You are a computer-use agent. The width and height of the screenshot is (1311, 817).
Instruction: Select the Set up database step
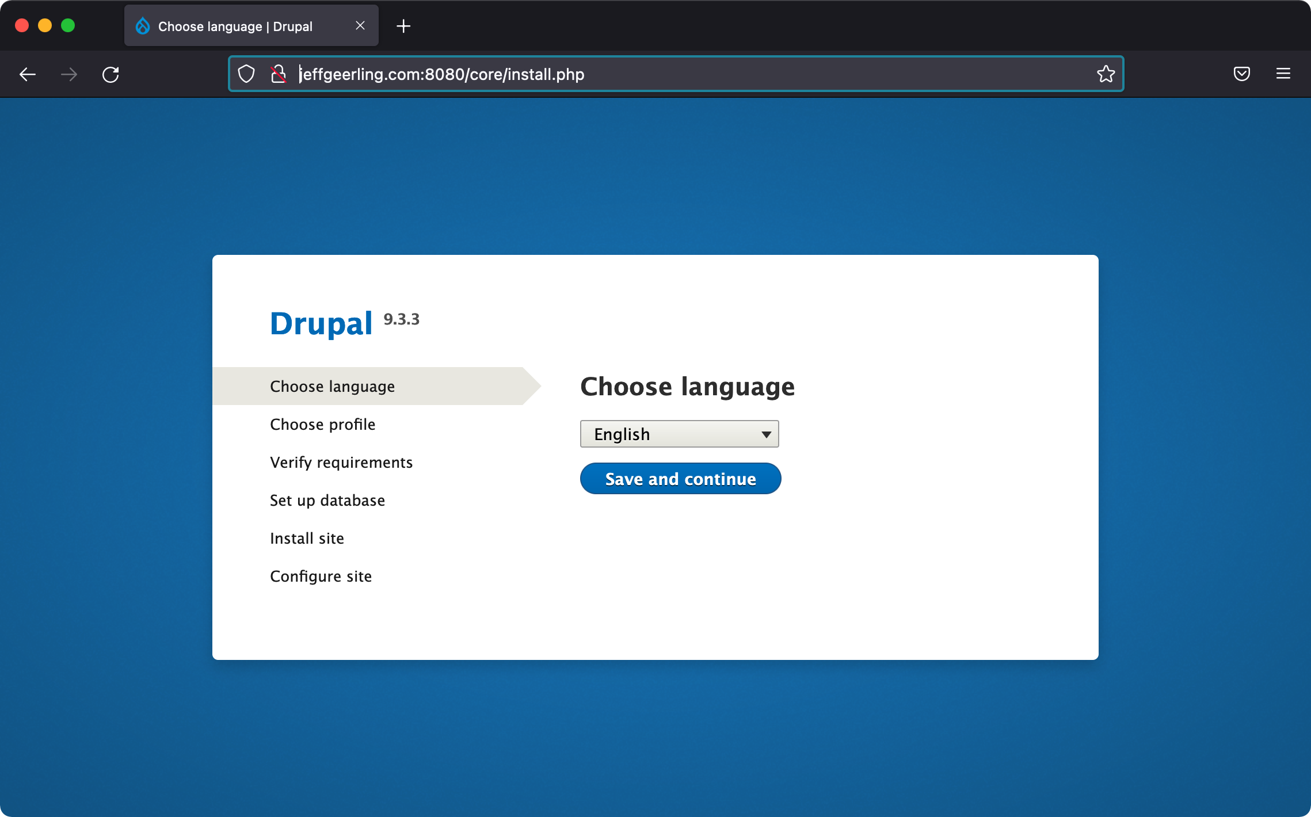pyautogui.click(x=327, y=500)
